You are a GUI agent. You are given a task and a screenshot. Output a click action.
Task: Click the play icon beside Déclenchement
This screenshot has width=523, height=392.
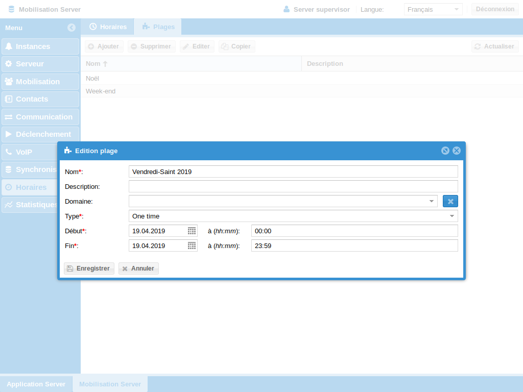tap(9, 134)
